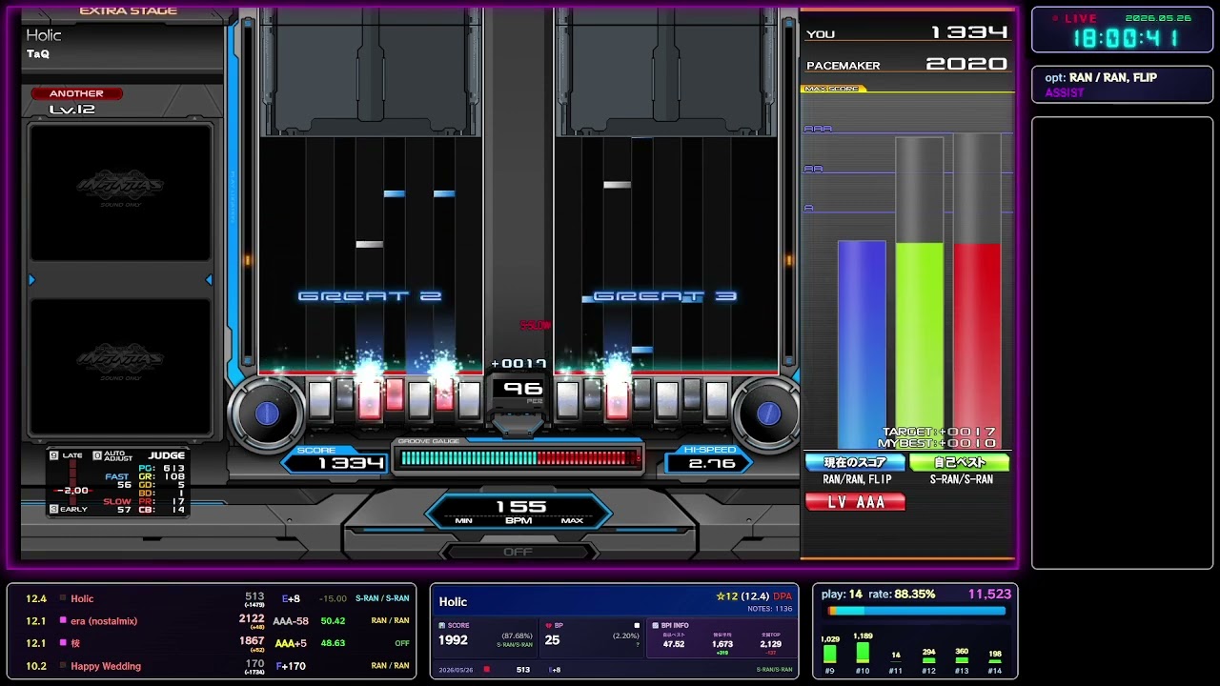Click the red LV AAA pacemaker label
Image resolution: width=1220 pixels, height=686 pixels.
[x=855, y=502]
